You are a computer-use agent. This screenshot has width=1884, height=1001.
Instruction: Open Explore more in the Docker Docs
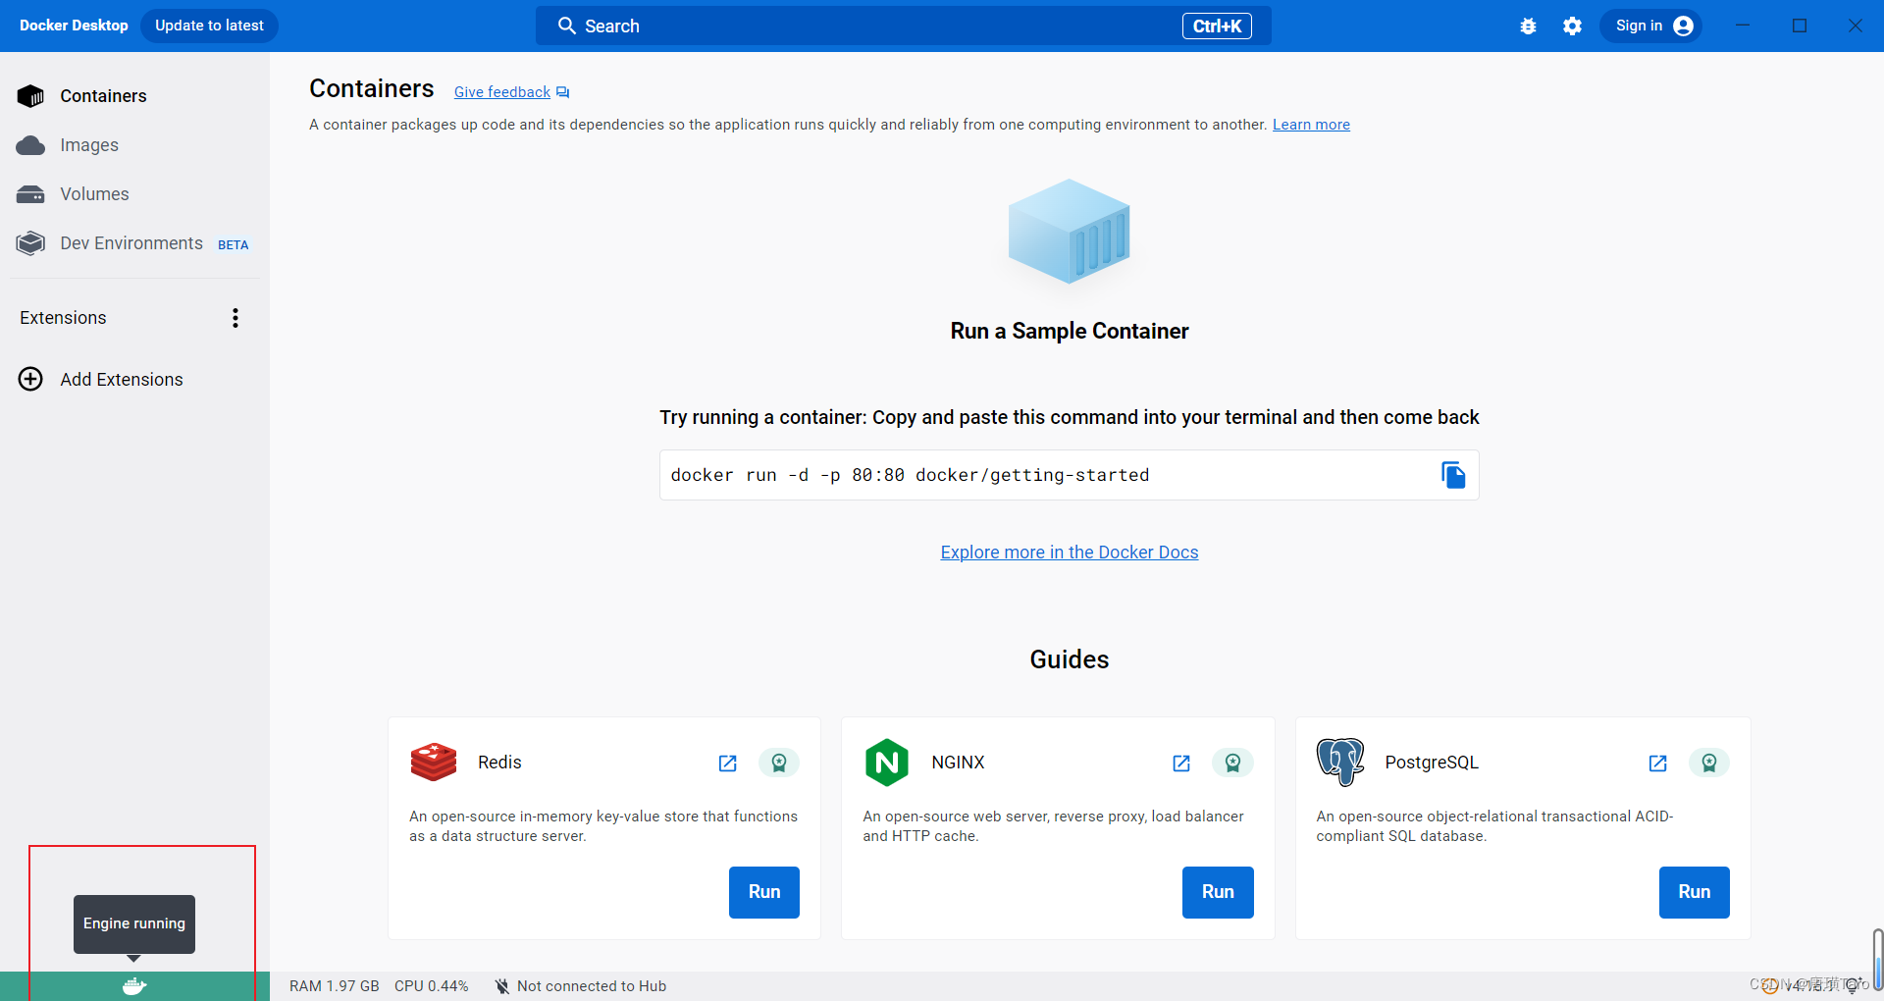click(1070, 553)
